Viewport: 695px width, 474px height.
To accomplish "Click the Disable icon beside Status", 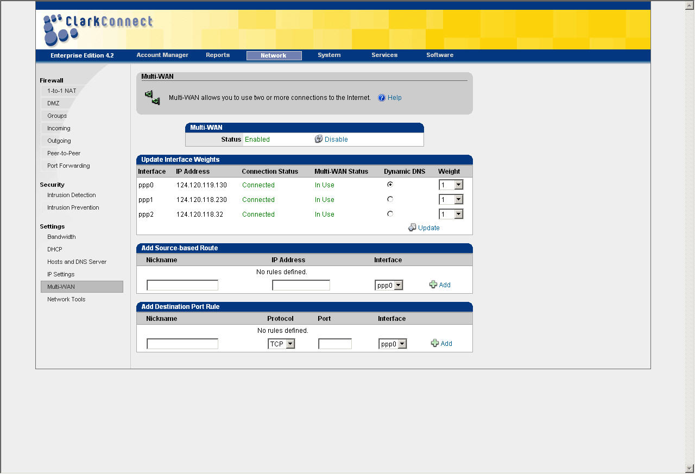I will pyautogui.click(x=319, y=139).
